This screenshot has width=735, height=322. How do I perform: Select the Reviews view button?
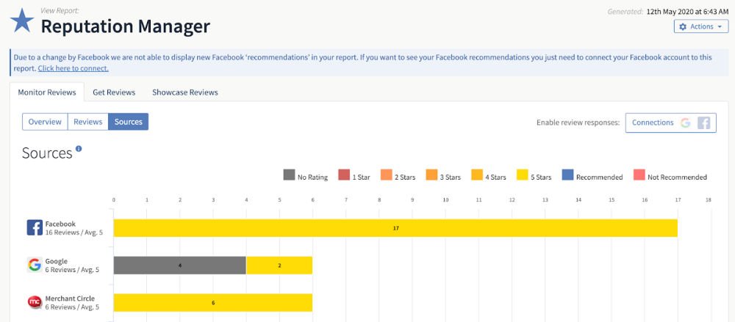point(88,122)
